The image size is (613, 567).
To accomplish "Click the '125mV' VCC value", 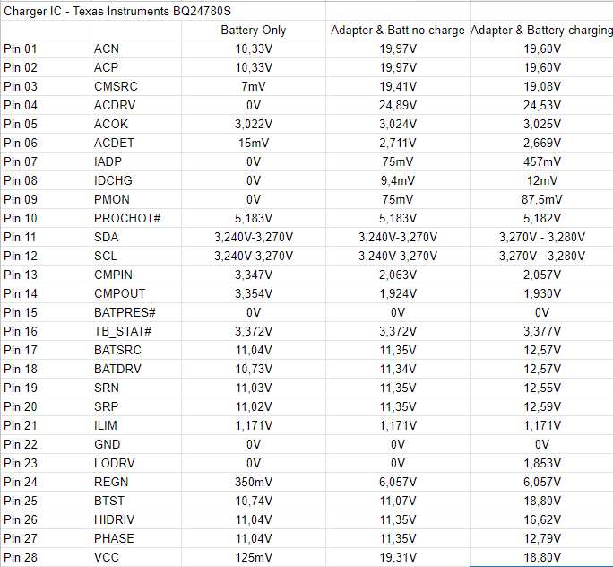I will click(x=254, y=556).
